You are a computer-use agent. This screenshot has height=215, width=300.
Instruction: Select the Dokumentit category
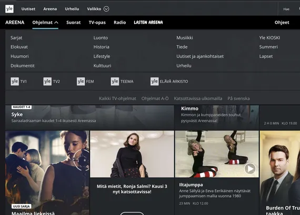pos(23,66)
